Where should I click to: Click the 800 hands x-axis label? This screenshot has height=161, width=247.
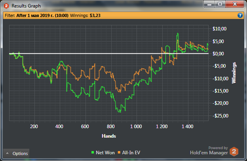110,126
